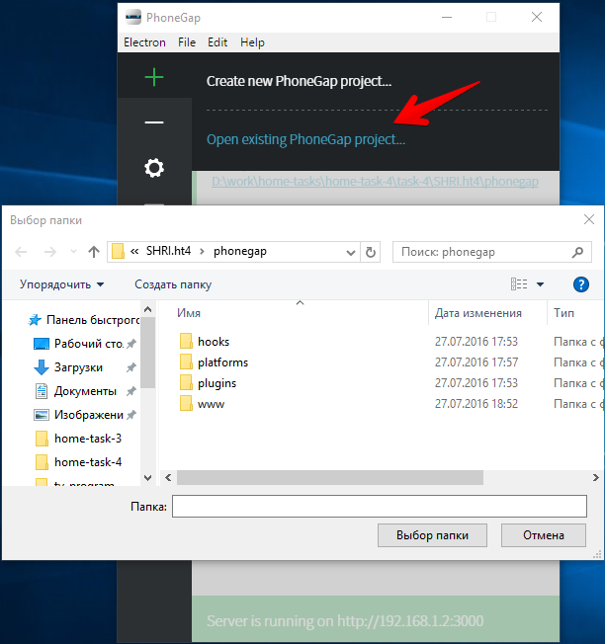Open Документы in sidebar
The image size is (605, 644).
tap(85, 391)
